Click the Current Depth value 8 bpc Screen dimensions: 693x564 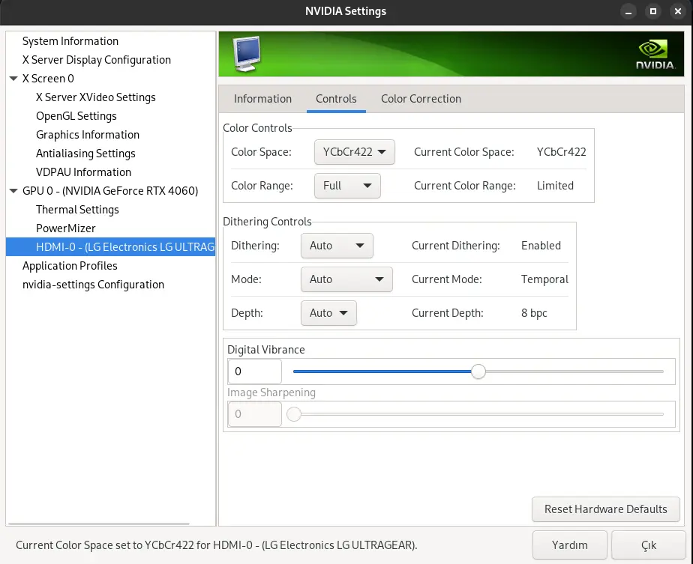pyautogui.click(x=534, y=313)
